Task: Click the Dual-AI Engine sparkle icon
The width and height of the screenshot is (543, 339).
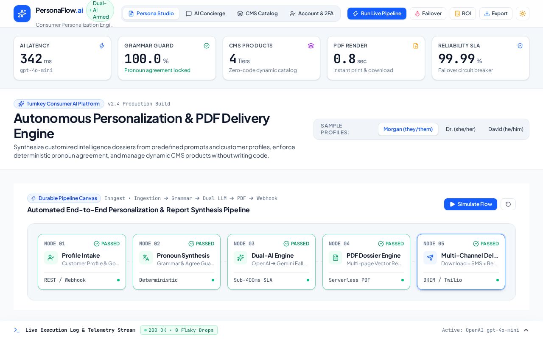Action: (241, 258)
